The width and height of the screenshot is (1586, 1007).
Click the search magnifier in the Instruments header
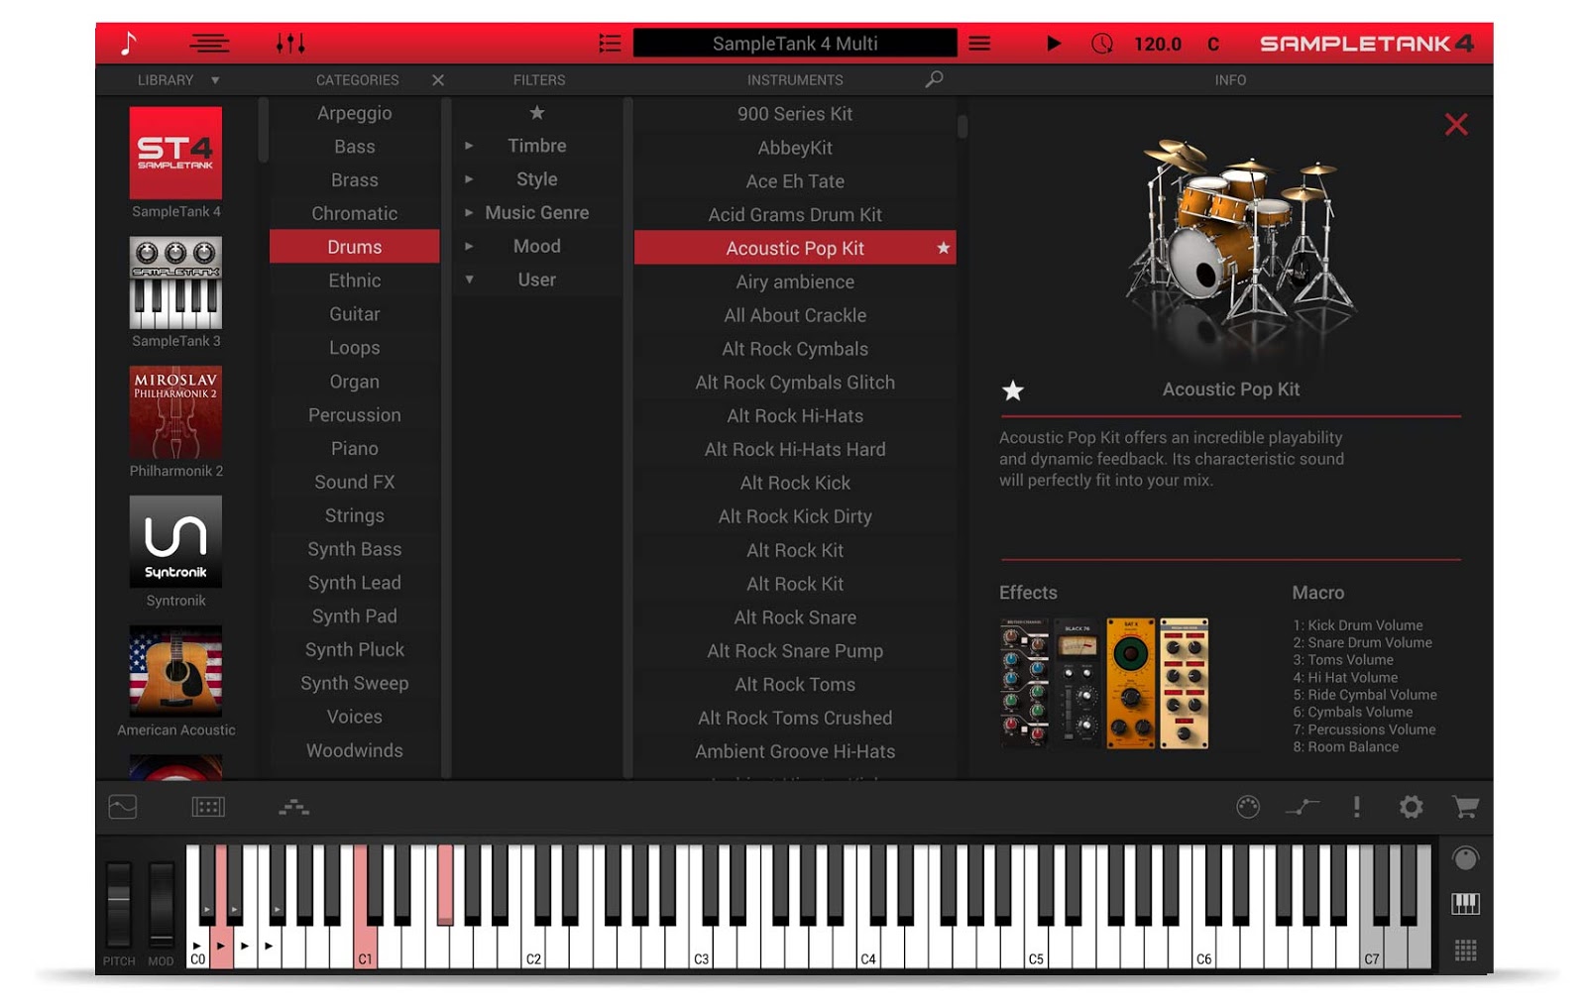(x=933, y=80)
